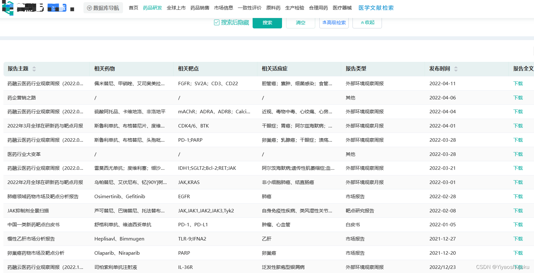
Task: Download the 卵巢癌药物市场及靶点分析 report
Action: coord(518,253)
